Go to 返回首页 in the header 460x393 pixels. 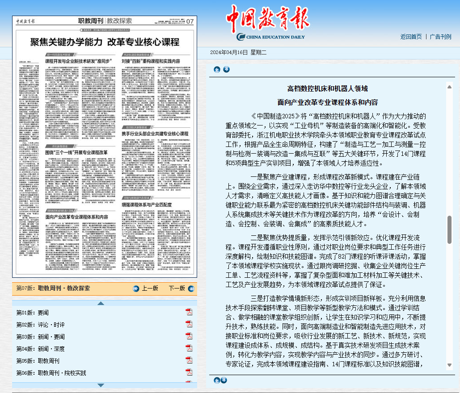click(411, 37)
